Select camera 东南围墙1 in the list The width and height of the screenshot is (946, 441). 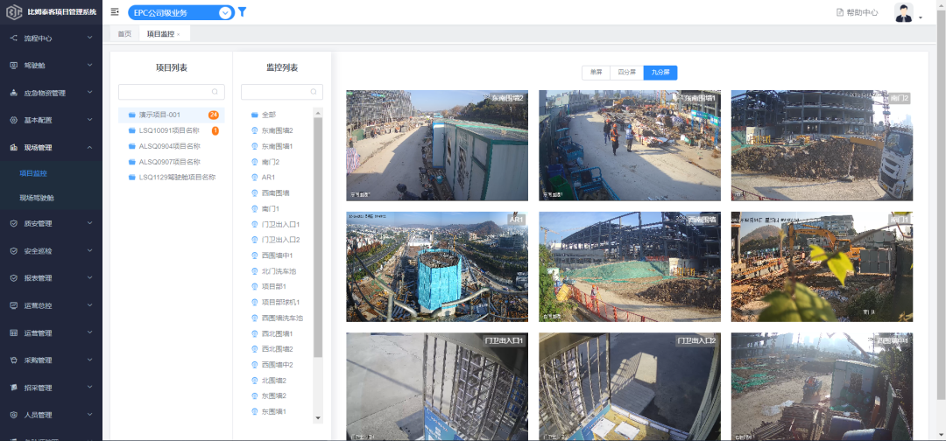click(277, 146)
